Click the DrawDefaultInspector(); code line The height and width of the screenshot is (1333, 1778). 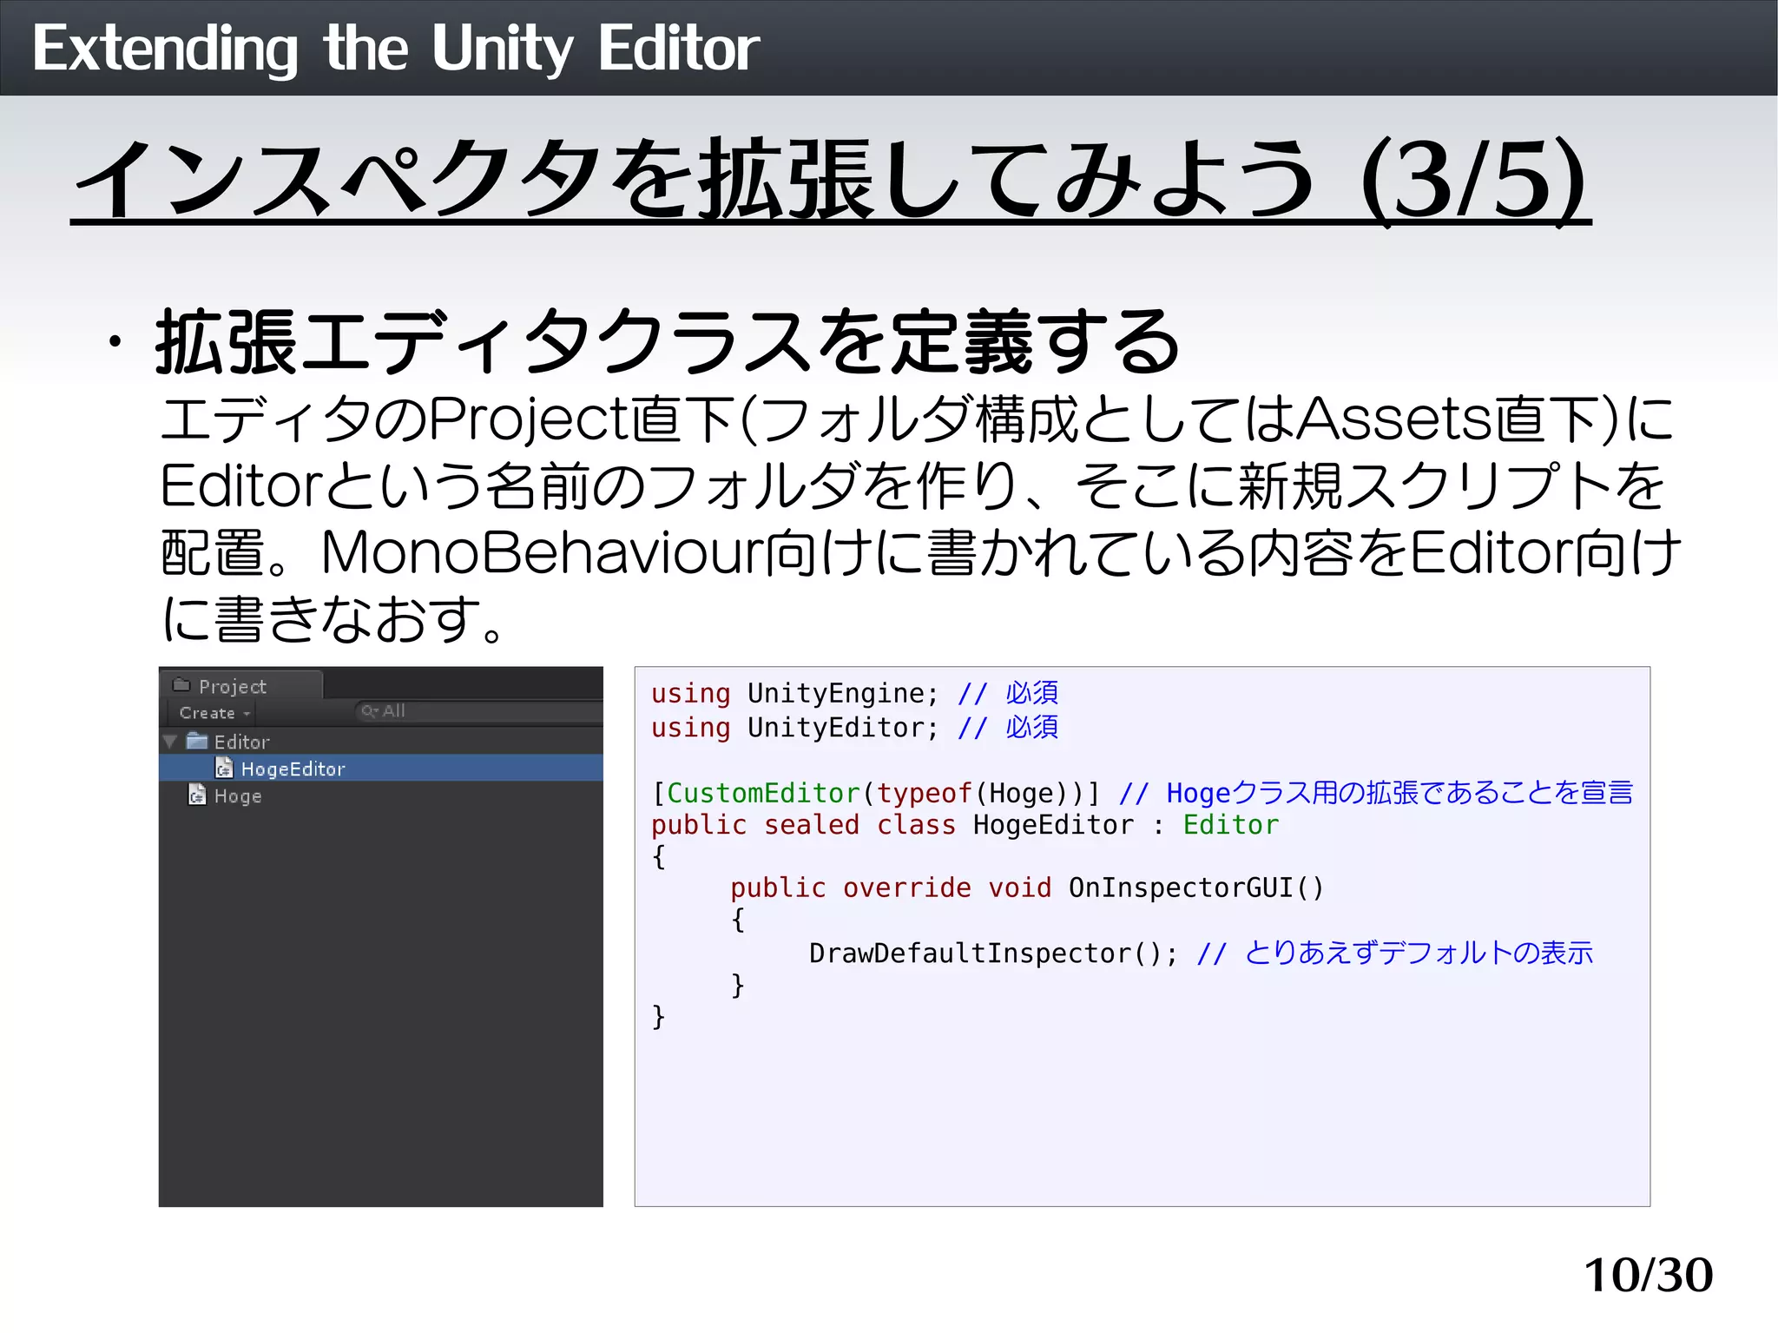pos(1201,954)
